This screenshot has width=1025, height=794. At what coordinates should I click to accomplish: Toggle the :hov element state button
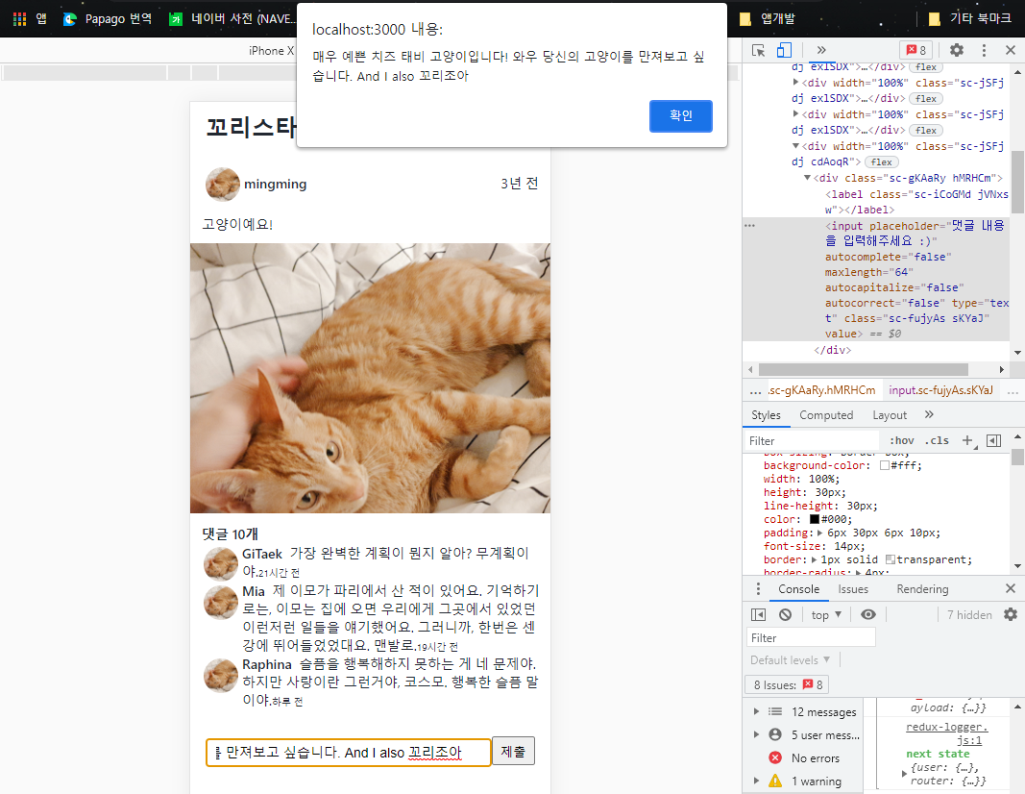901,441
